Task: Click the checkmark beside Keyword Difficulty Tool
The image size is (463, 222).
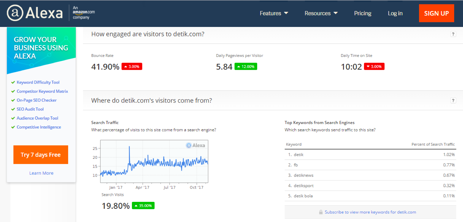Action: point(13,82)
